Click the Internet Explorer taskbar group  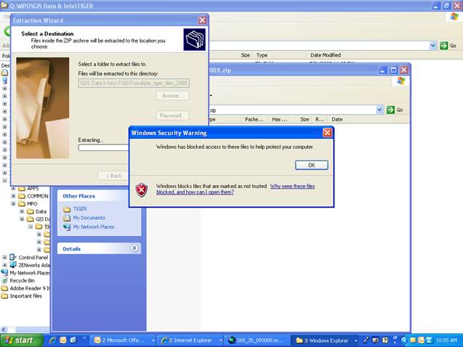click(190, 340)
